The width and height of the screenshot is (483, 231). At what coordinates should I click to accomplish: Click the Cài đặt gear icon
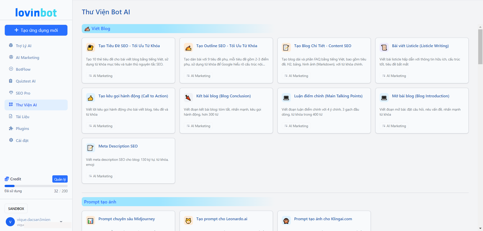(x=11, y=140)
